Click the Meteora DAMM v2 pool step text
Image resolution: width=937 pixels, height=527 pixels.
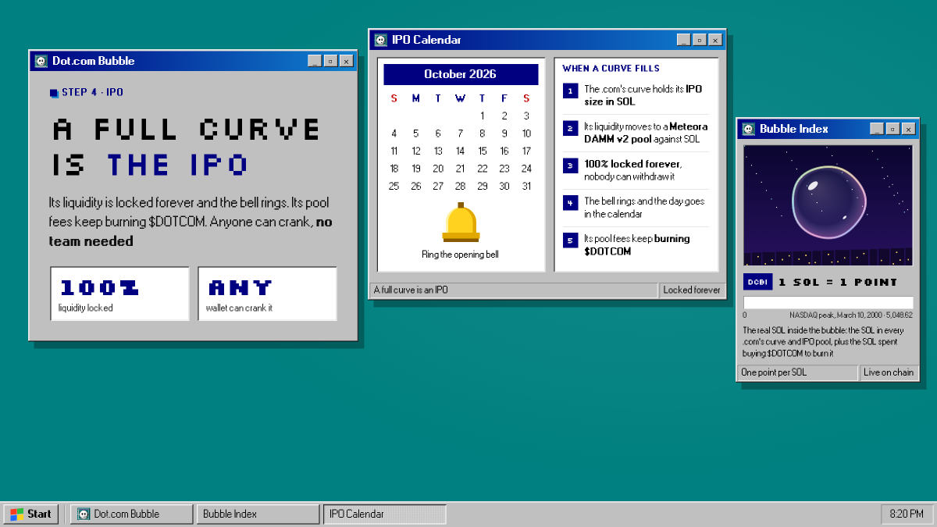click(x=646, y=133)
